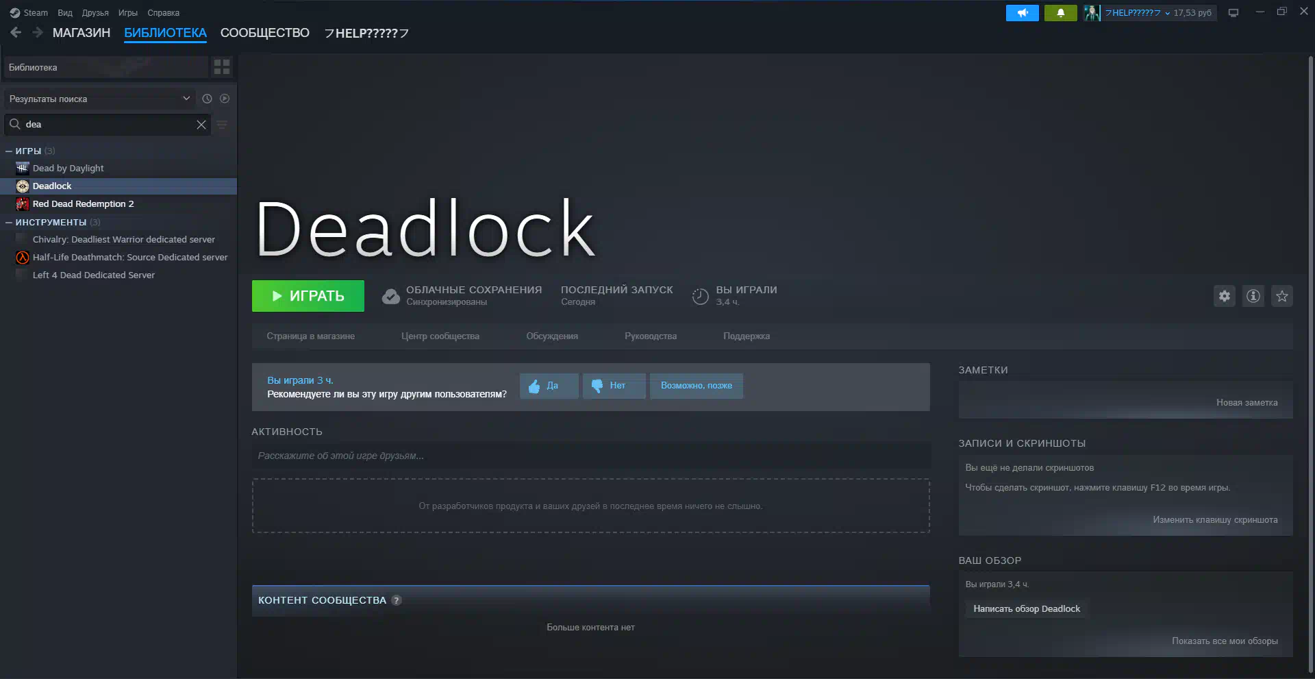Click the Half-Life Deathmatch server icon
The image size is (1315, 679).
23,257
